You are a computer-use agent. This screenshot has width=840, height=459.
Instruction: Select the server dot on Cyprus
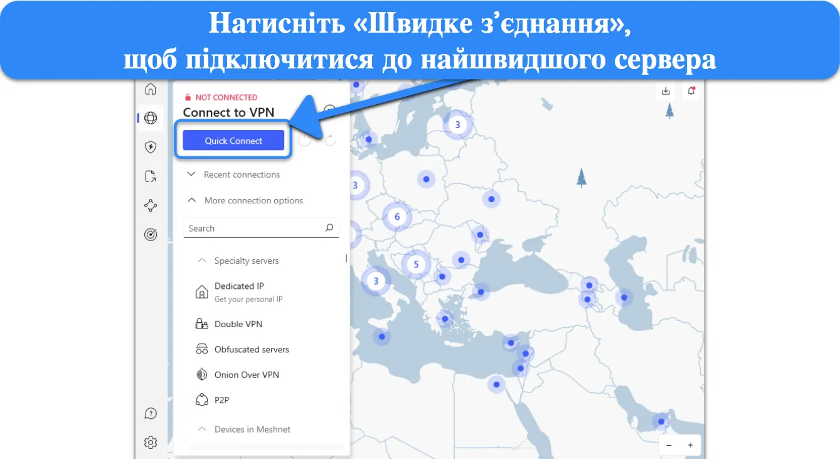511,343
